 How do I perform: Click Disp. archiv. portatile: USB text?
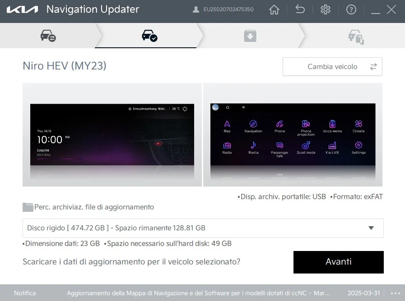click(282, 196)
